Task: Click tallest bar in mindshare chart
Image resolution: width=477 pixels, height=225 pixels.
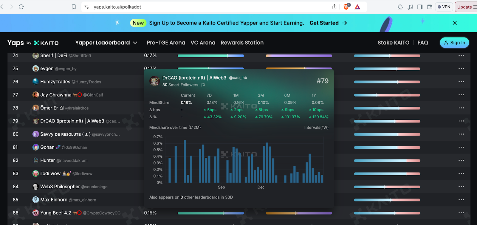Action: [x=185, y=161]
